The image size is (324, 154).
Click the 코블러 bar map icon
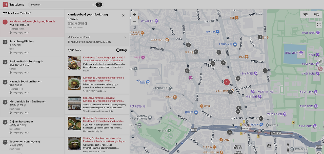pyautogui.click(x=221, y=140)
